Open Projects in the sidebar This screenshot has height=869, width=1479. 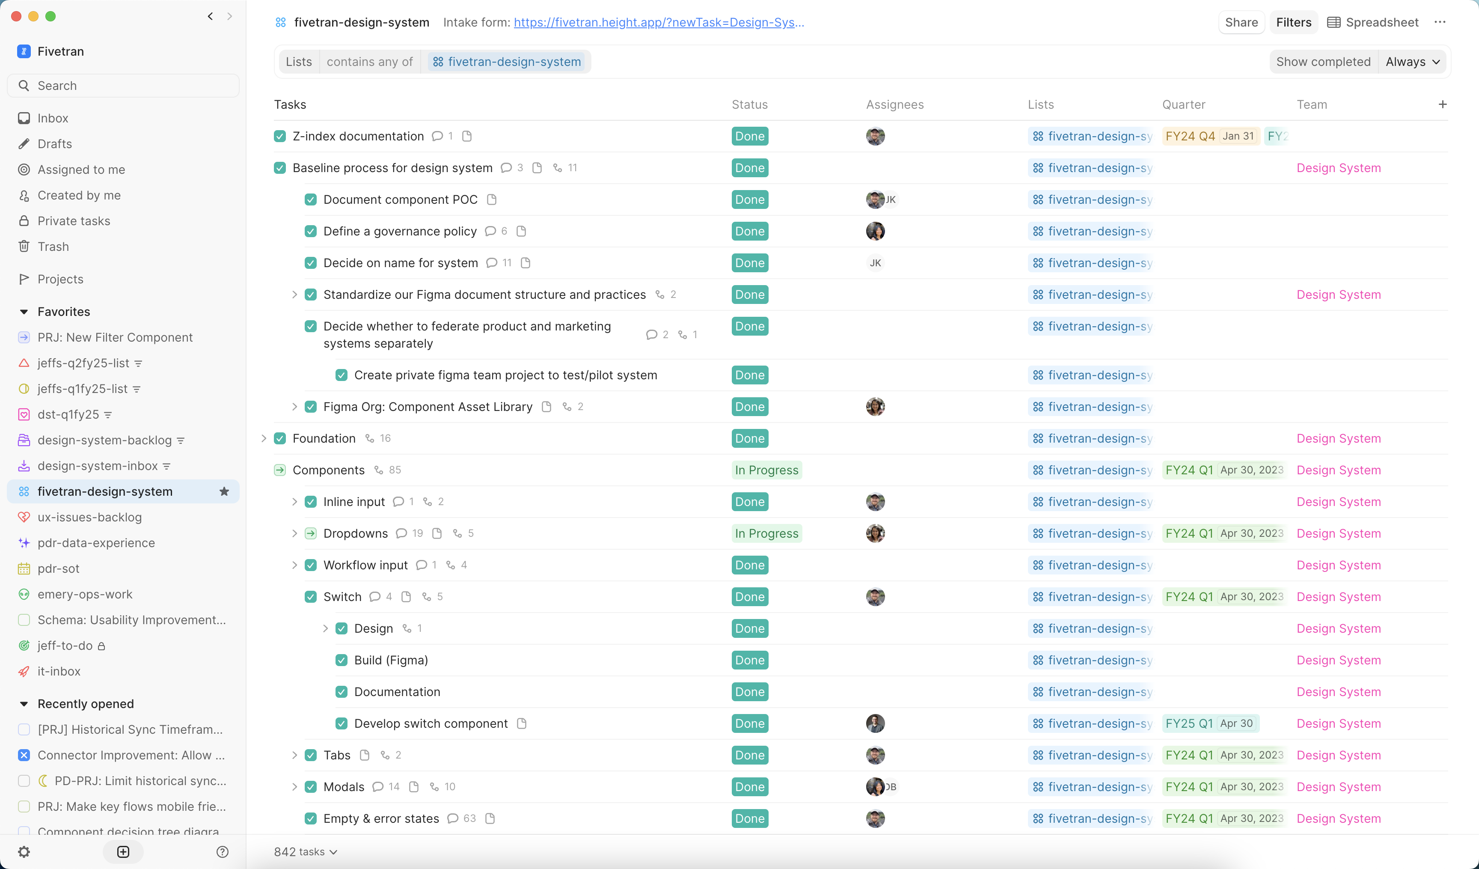(x=123, y=279)
